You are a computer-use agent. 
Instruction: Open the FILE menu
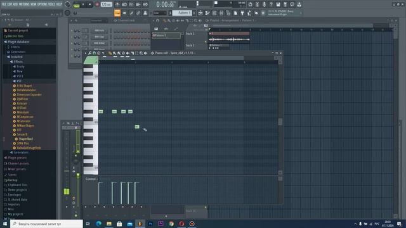(x=4, y=4)
